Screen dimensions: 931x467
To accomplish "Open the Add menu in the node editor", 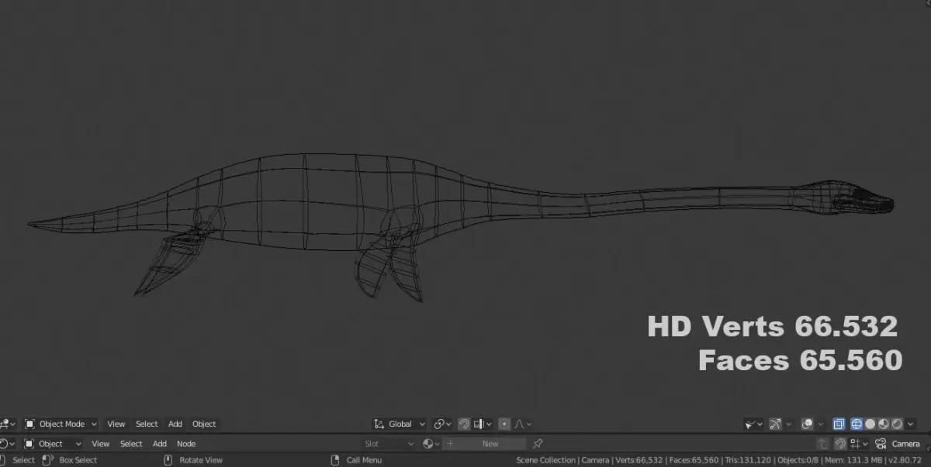I will (x=160, y=444).
